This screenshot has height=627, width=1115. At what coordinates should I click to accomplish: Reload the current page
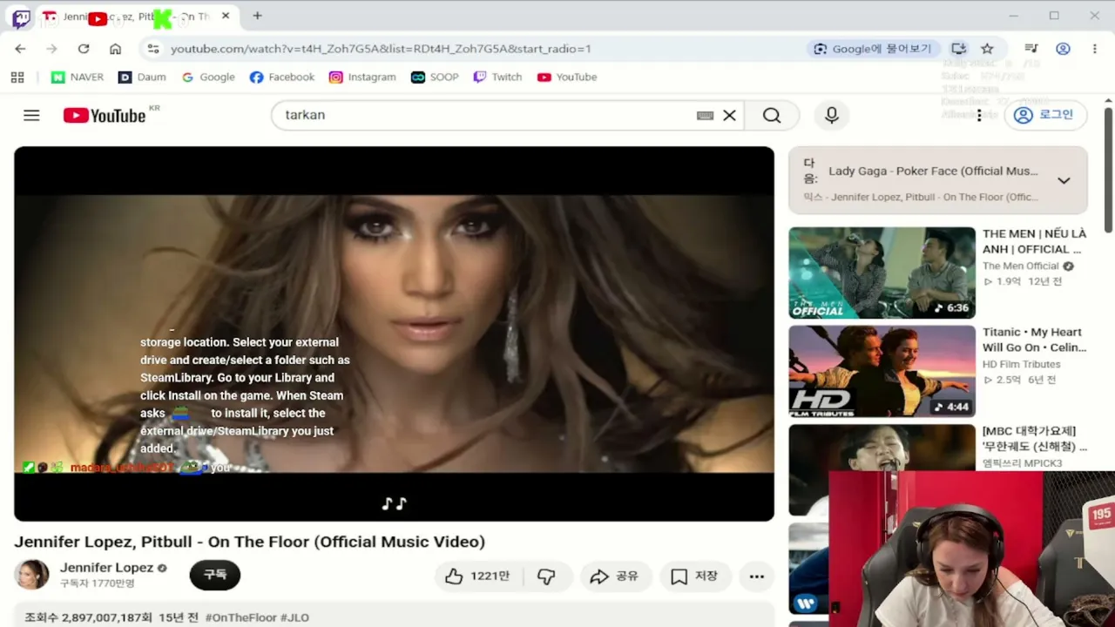coord(84,49)
